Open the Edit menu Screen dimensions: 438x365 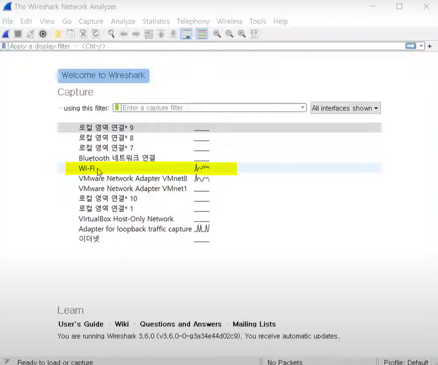coord(26,21)
